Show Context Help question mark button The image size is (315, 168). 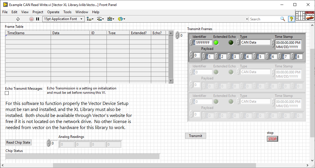[291, 19]
